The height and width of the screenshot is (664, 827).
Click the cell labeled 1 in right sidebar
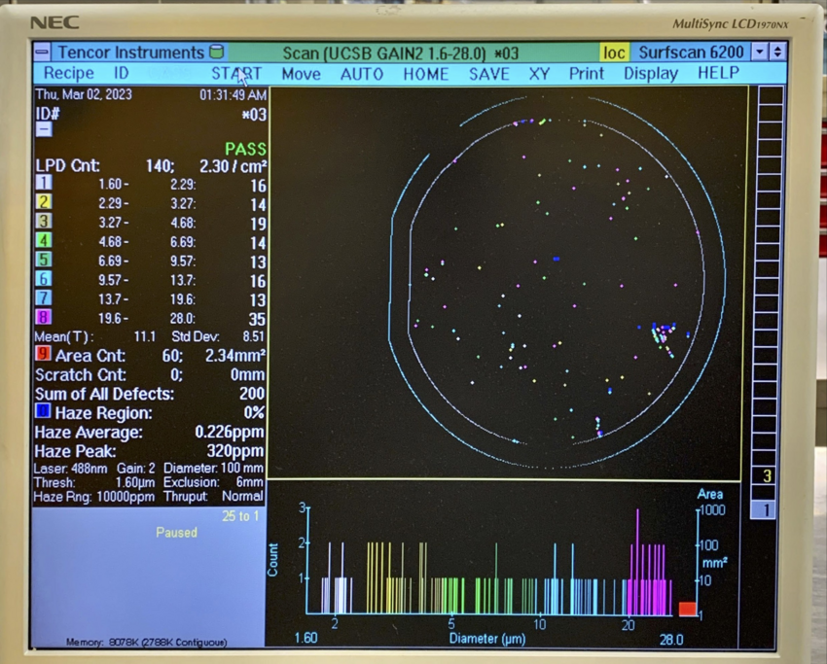[x=763, y=507]
